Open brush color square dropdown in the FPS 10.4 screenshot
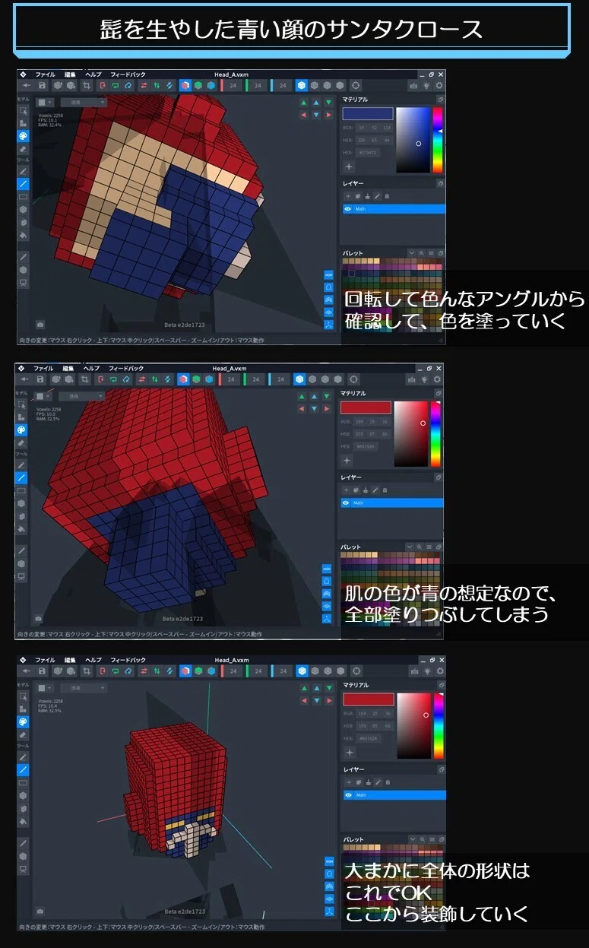This screenshot has width=589, height=948. click(x=46, y=688)
